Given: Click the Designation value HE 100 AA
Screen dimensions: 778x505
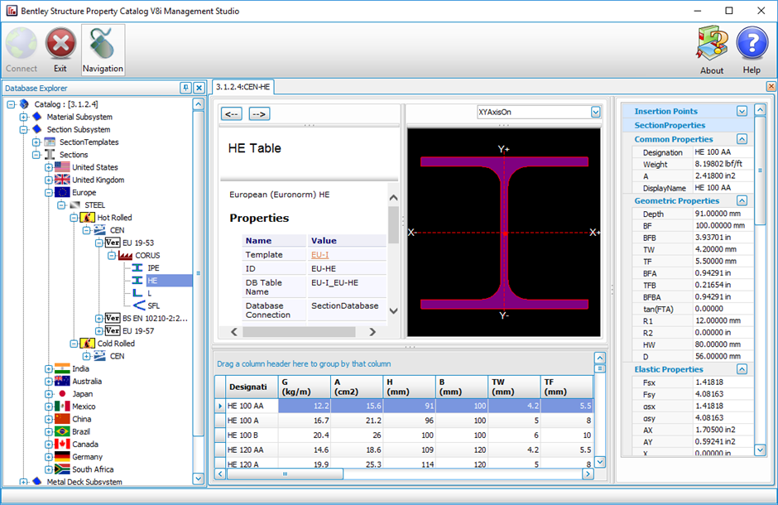Looking at the screenshot, I should [723, 152].
